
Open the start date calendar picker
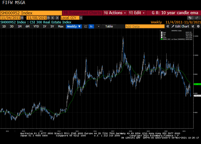click(22, 18)
